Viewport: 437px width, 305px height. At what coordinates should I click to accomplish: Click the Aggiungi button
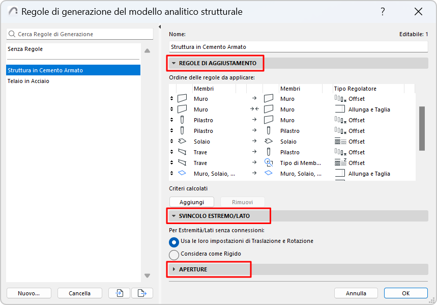coord(192,202)
